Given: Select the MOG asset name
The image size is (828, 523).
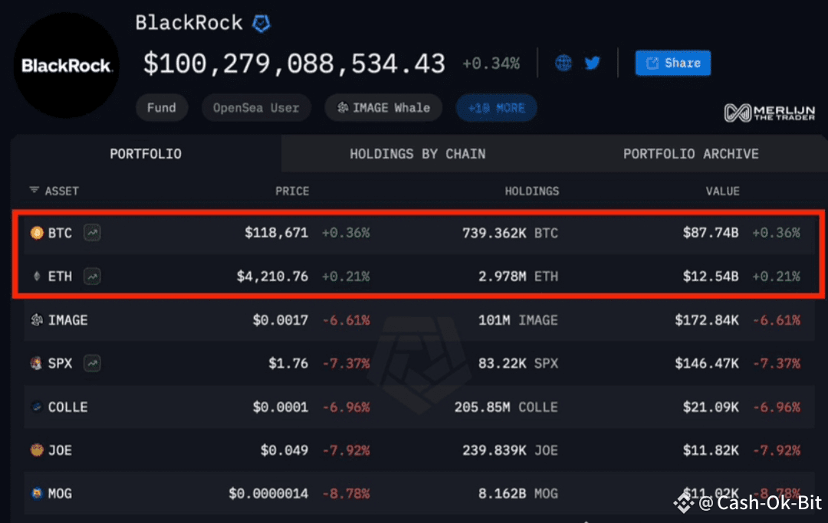Looking at the screenshot, I should pos(60,493).
